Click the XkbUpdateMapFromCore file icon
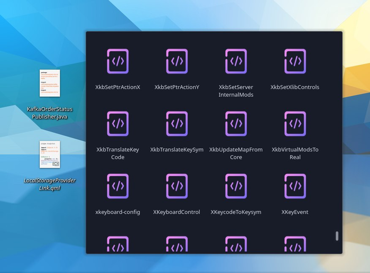The width and height of the screenshot is (370, 273). tap(236, 124)
